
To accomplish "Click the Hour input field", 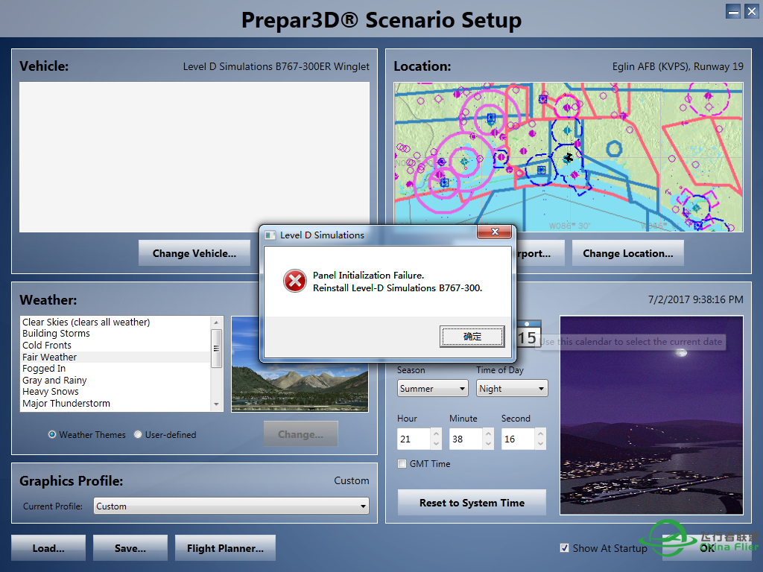I will point(413,439).
